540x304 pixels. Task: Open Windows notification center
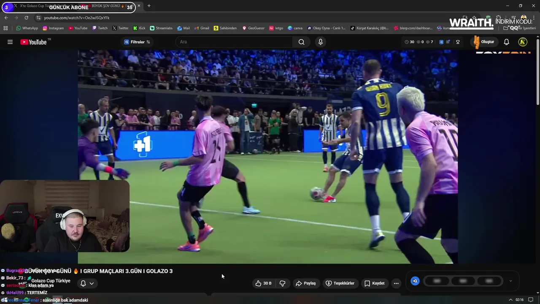point(531,300)
